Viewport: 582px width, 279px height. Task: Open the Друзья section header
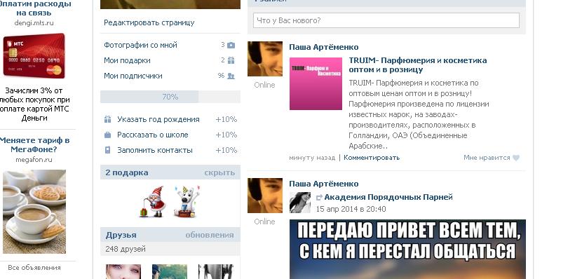pos(121,235)
